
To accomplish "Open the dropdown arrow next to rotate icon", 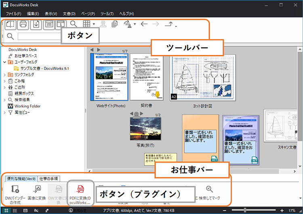I will pos(135,24).
